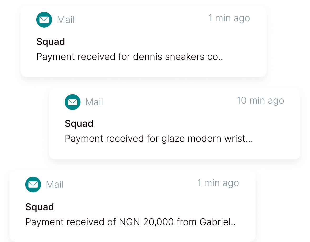Open the envelope icon next to the glaze wrist message
Image resolution: width=310 pixels, height=242 pixels.
click(72, 102)
